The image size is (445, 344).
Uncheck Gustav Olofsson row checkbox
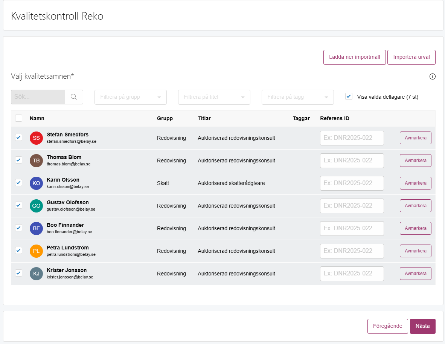[19, 205]
